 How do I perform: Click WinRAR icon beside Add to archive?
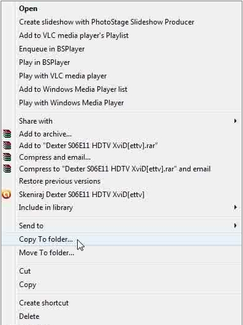(x=7, y=134)
